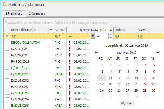Decrease date with spinner down arrow
Image resolution: width=164 pixels, height=109 pixels.
pos(111,37)
